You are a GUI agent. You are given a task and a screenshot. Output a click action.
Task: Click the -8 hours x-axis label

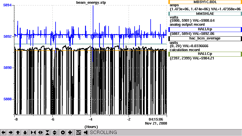coord(16,119)
